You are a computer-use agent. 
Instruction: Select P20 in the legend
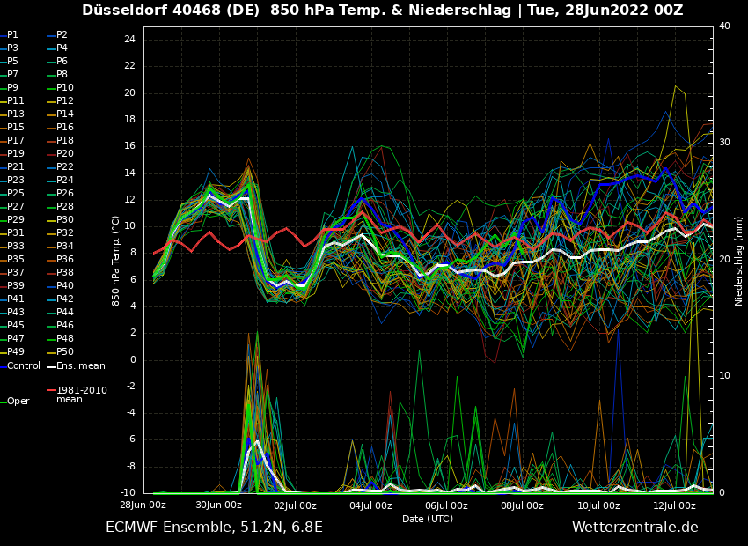click(65, 154)
